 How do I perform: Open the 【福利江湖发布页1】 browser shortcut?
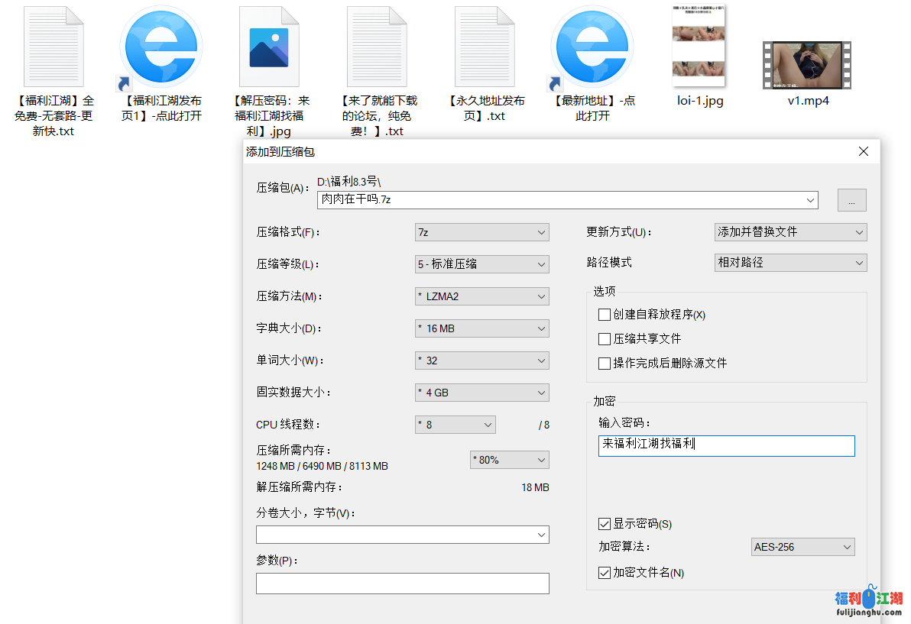(161, 47)
